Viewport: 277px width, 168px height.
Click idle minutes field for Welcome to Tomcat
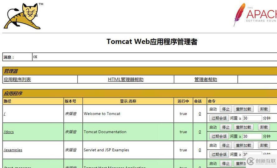(252, 118)
